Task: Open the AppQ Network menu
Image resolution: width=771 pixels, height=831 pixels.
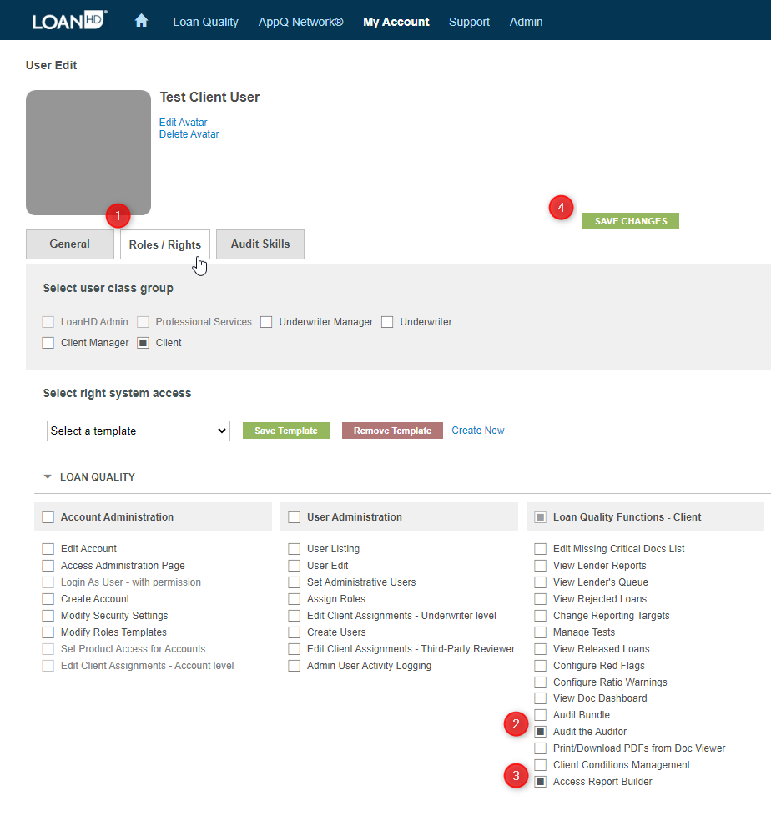Action: pyautogui.click(x=300, y=22)
